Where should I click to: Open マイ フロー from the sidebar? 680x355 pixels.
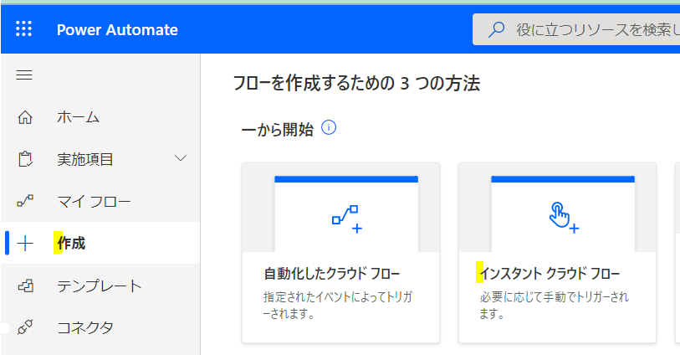pyautogui.click(x=94, y=201)
